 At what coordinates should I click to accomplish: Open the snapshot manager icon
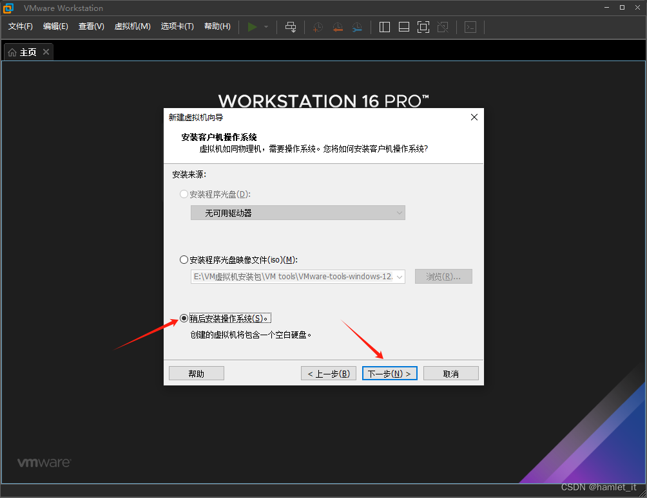pyautogui.click(x=358, y=27)
